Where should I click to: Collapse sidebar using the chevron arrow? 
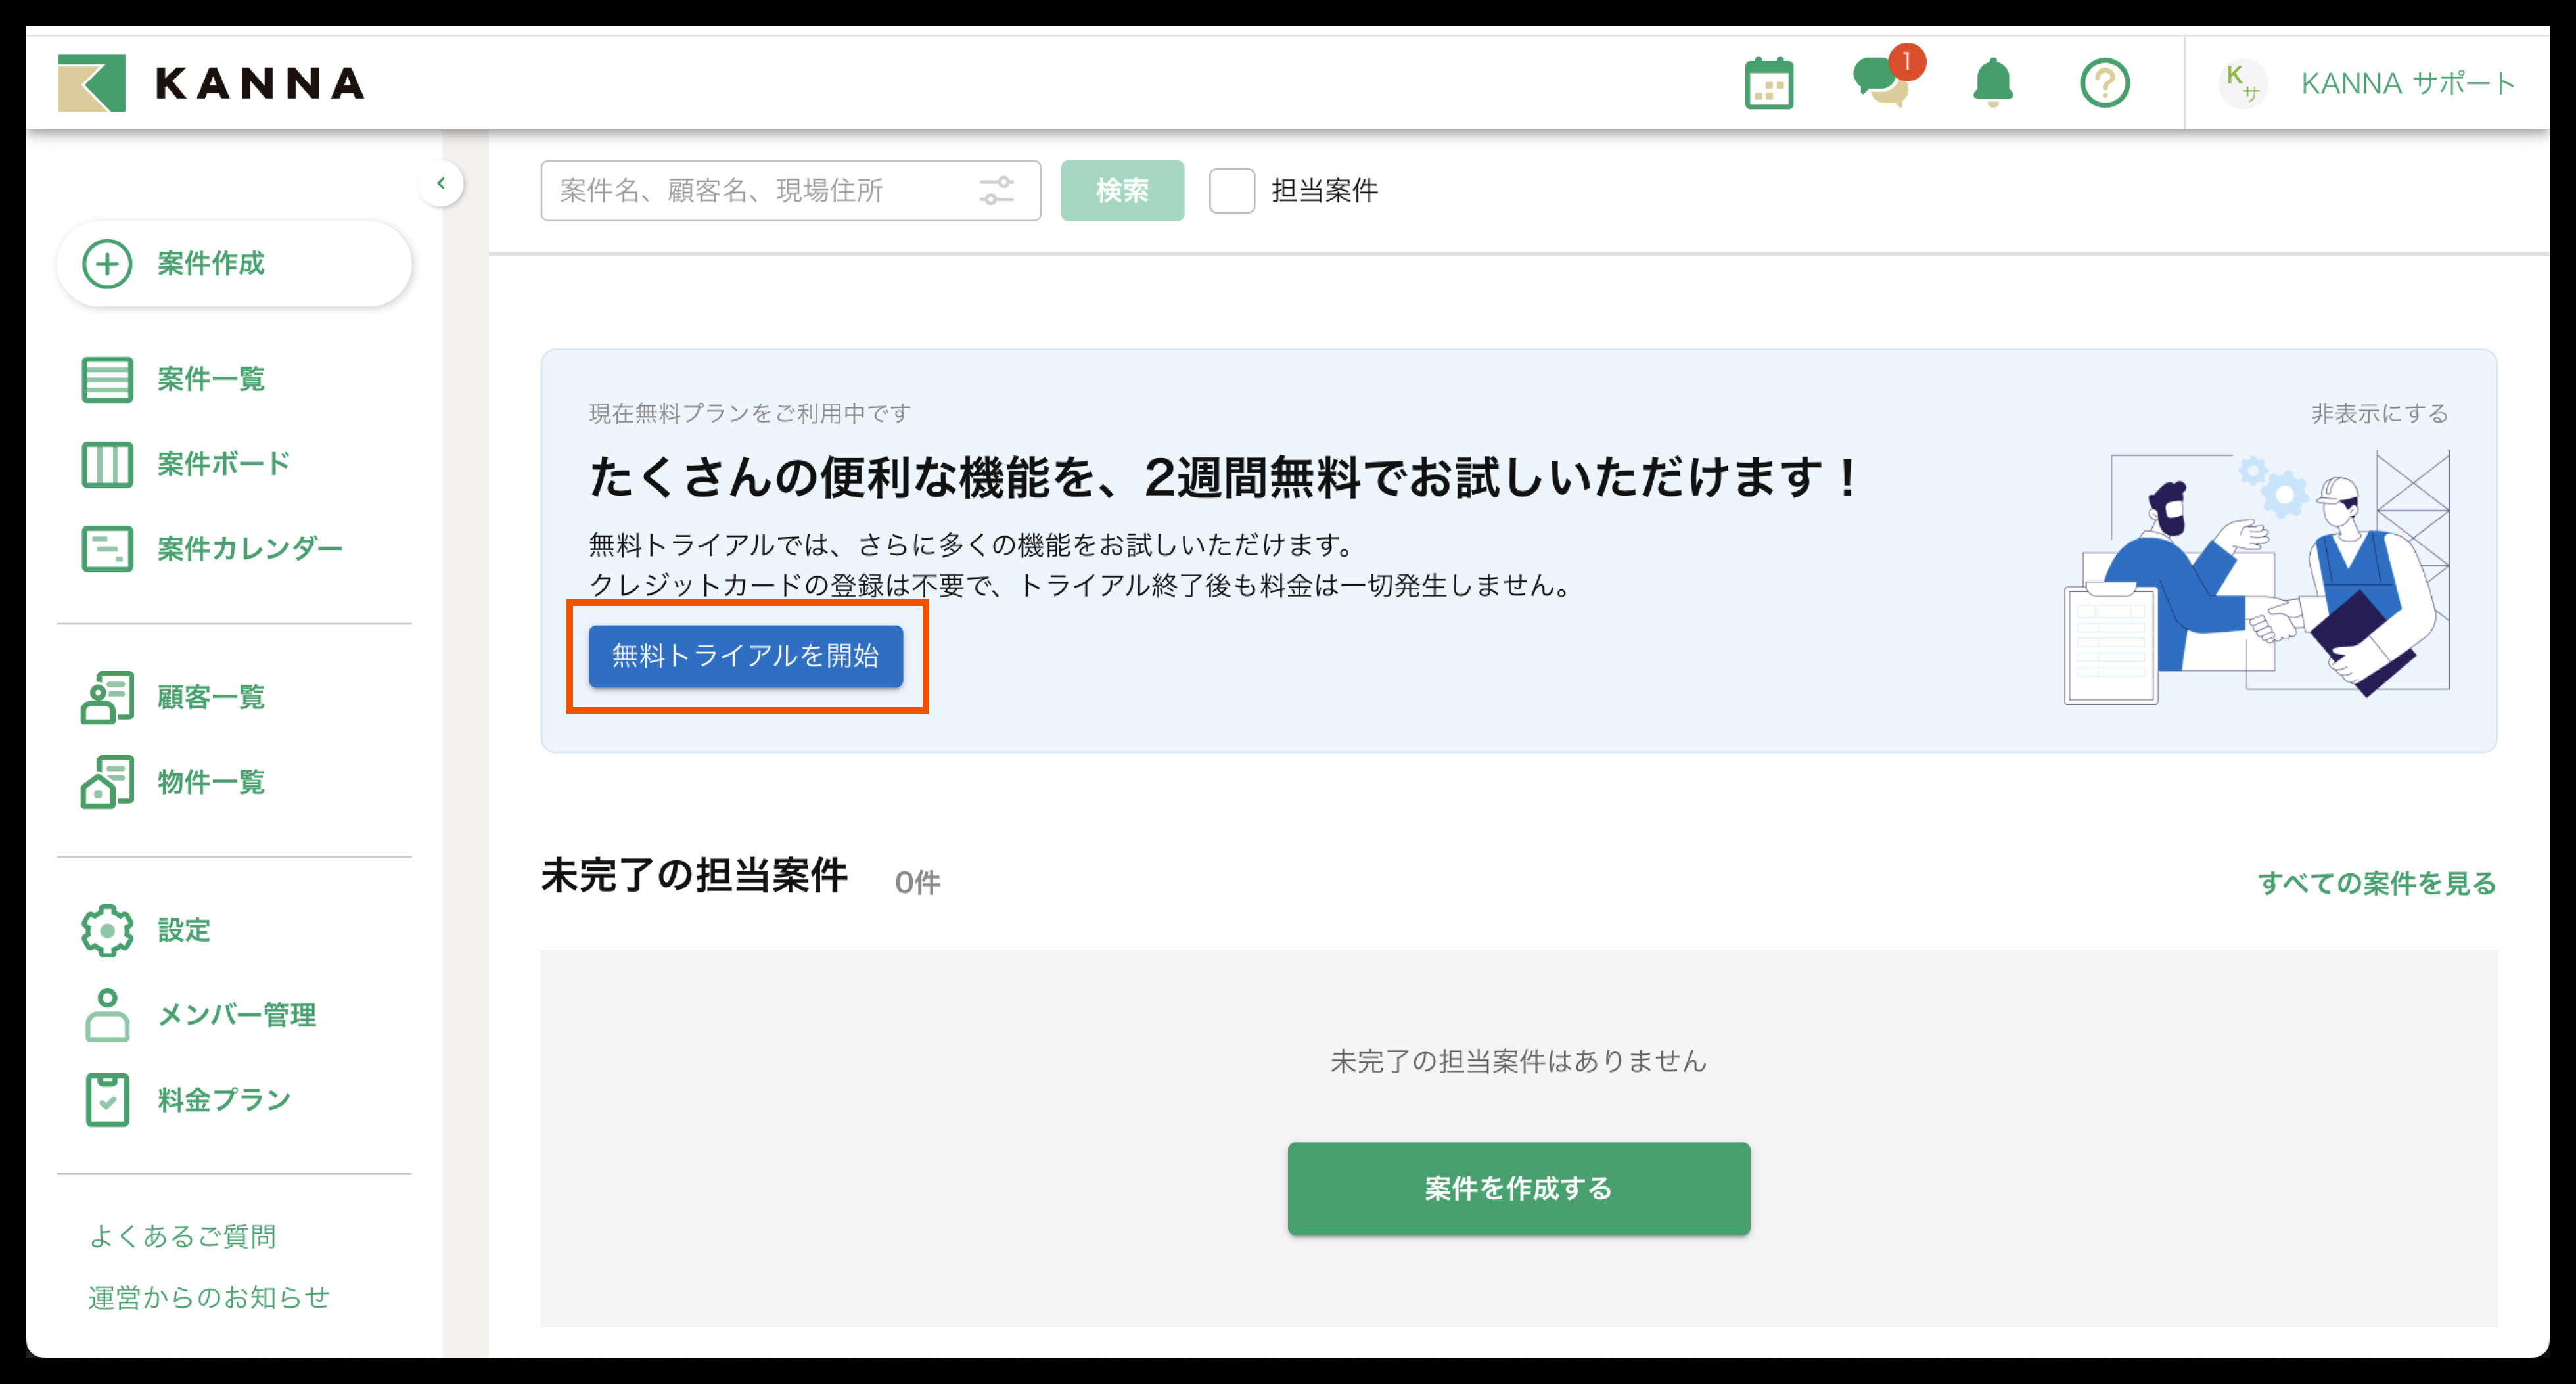coord(441,183)
